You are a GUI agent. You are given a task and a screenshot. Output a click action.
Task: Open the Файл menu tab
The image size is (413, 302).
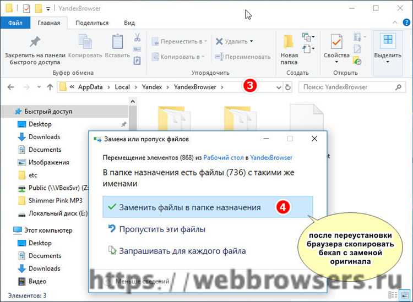[x=15, y=23]
